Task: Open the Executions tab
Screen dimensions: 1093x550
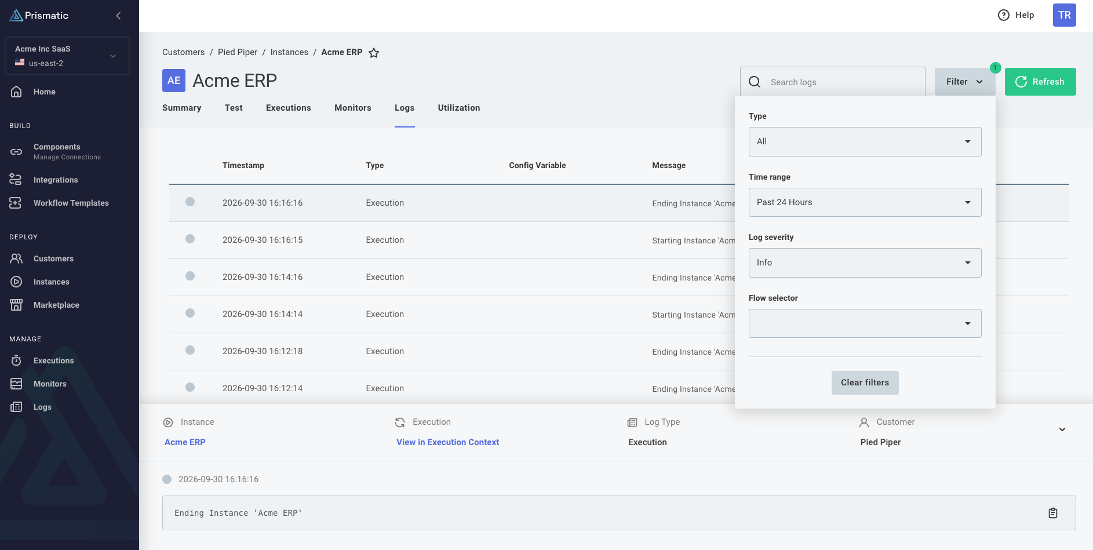Action: coord(289,108)
